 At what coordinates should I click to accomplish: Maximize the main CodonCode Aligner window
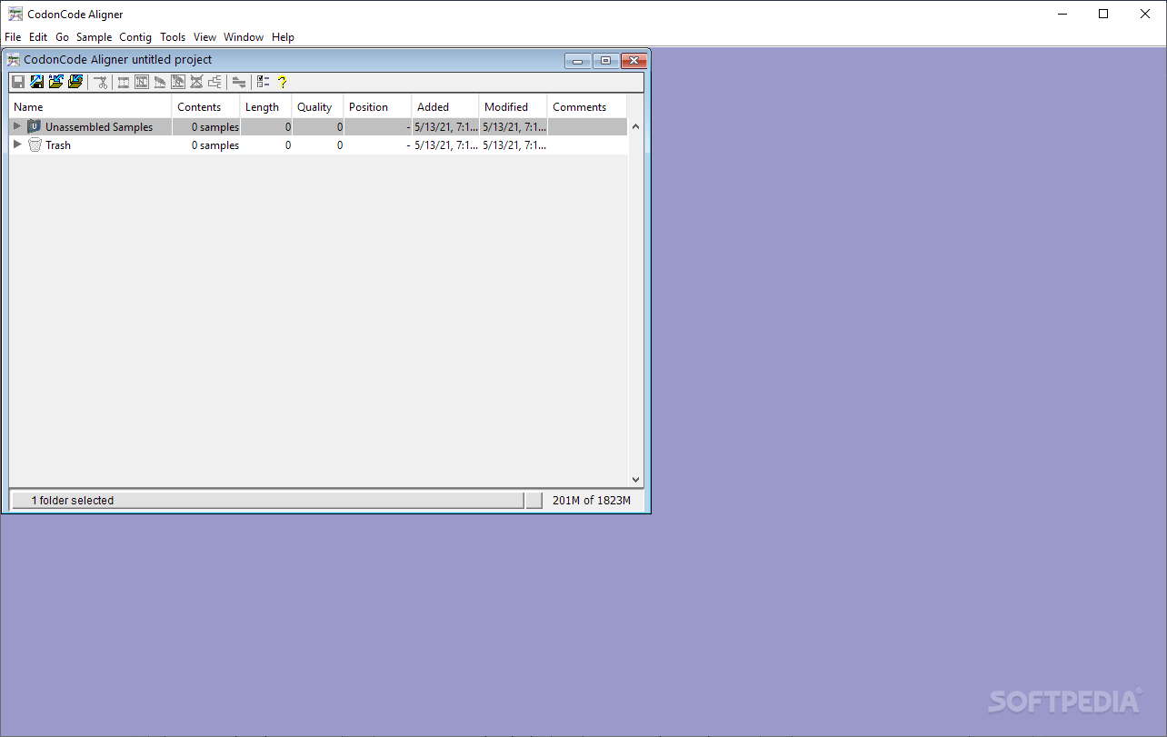(1103, 14)
